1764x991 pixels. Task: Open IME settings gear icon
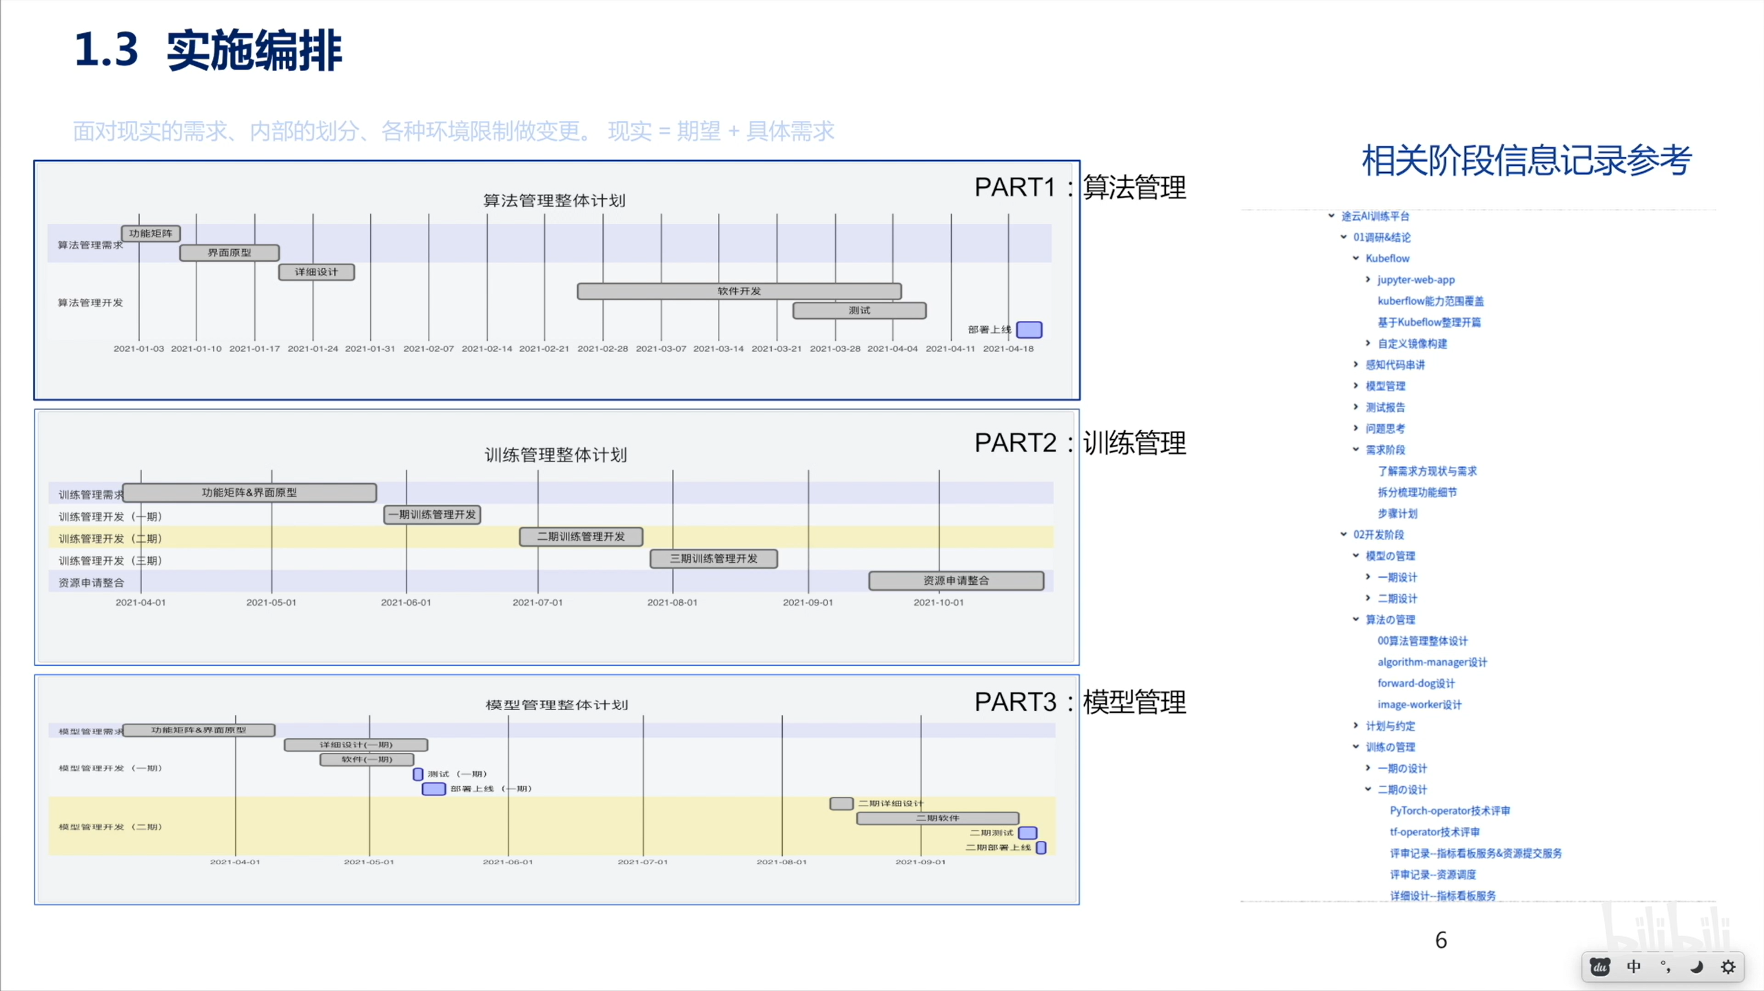(x=1728, y=967)
